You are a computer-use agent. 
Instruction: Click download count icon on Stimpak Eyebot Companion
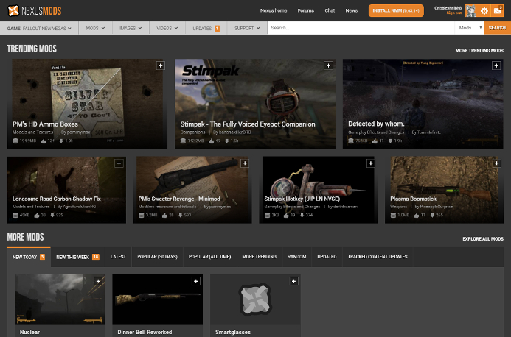[x=227, y=141]
